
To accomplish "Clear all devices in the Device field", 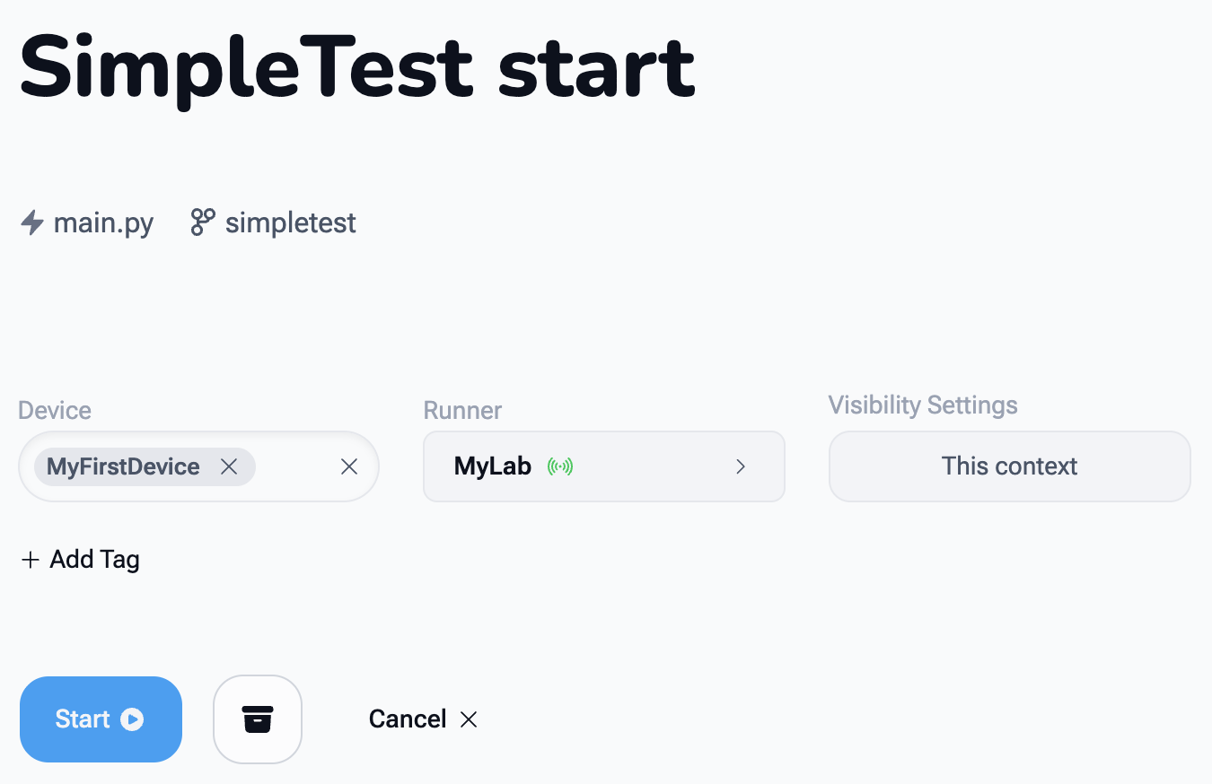I will 349,466.
